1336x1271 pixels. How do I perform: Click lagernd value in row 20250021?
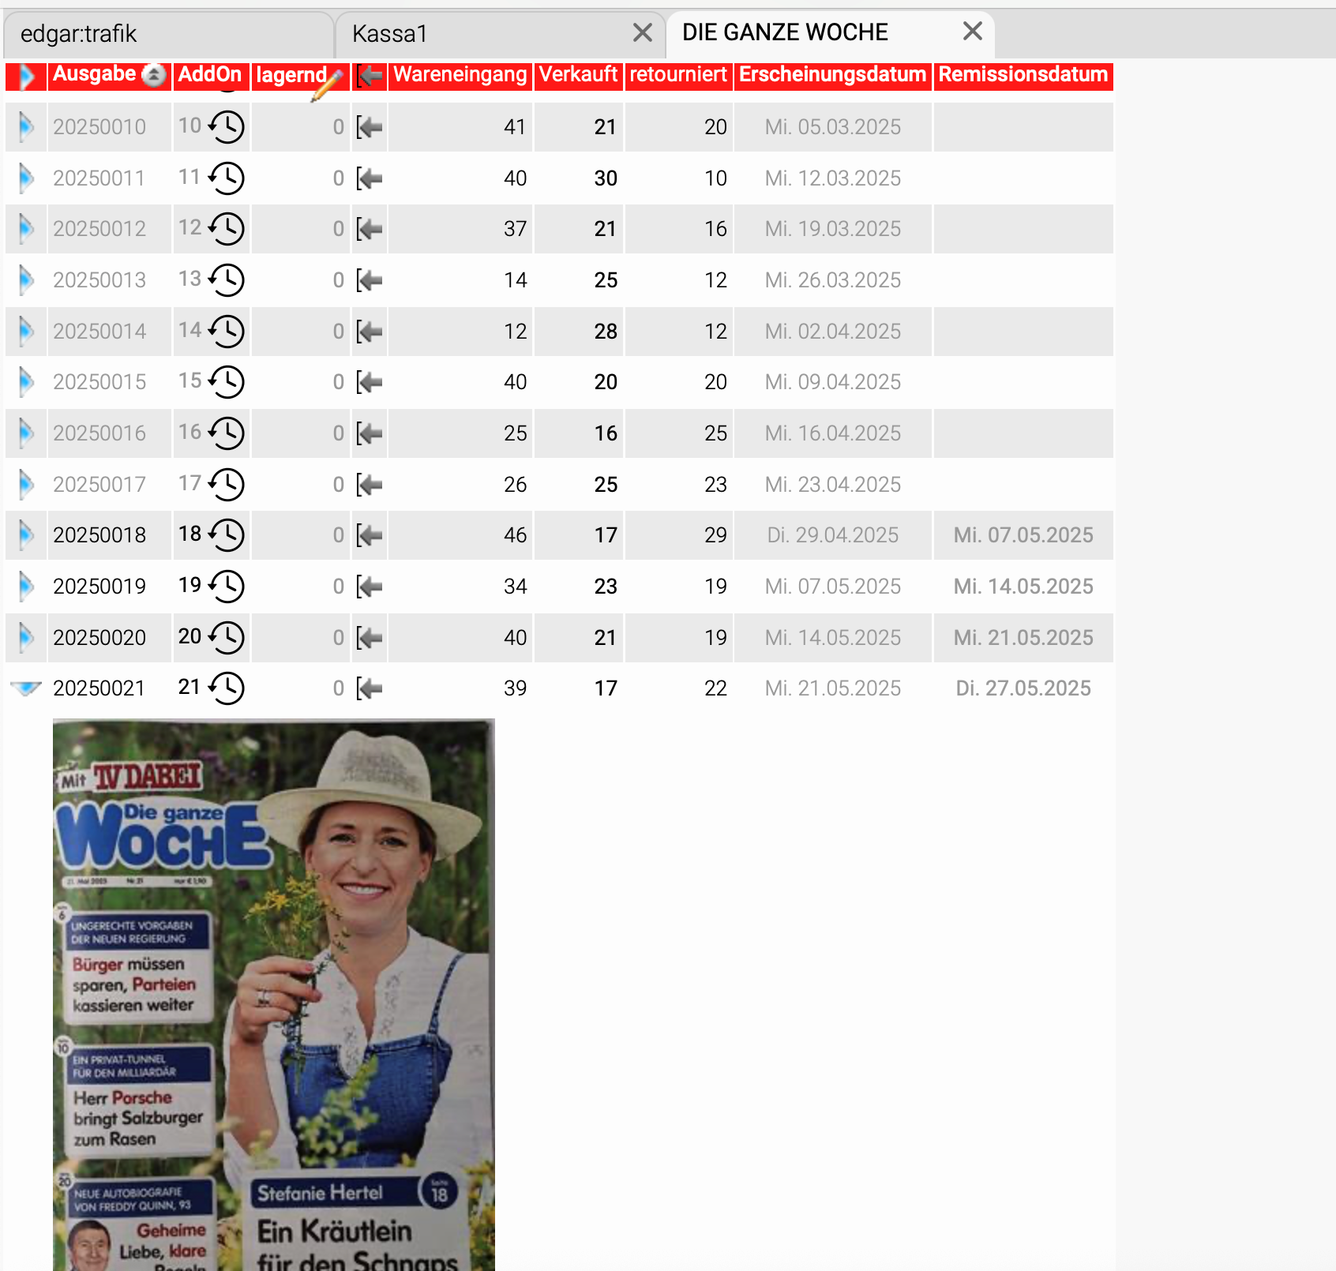339,688
